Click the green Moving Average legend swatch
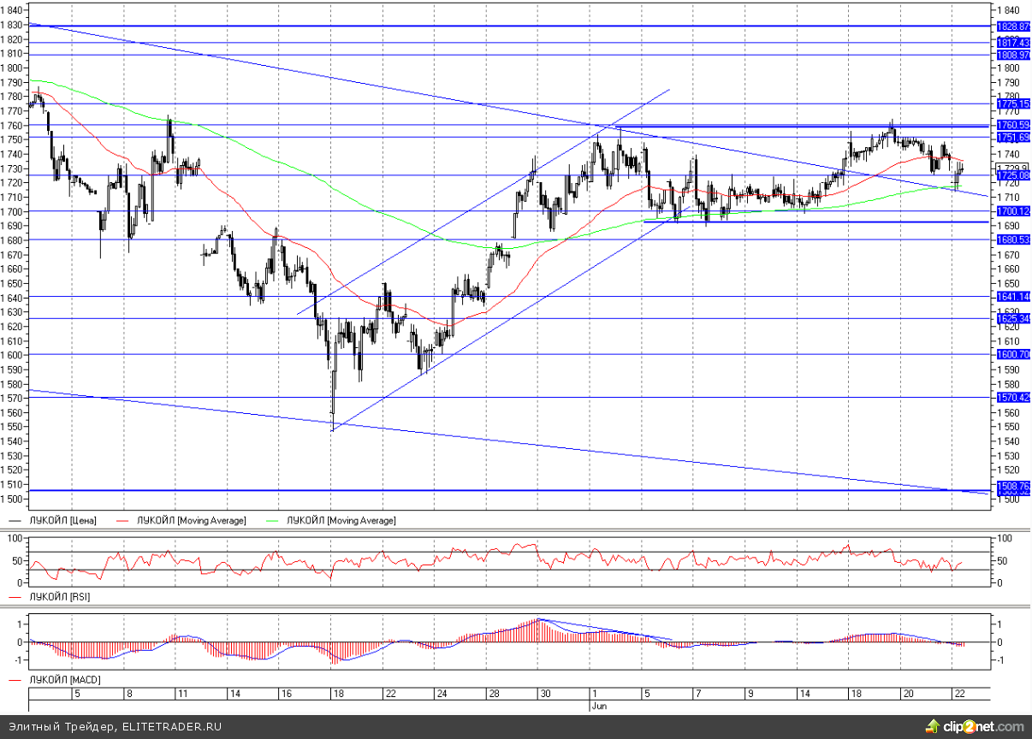The image size is (1032, 739). [276, 520]
